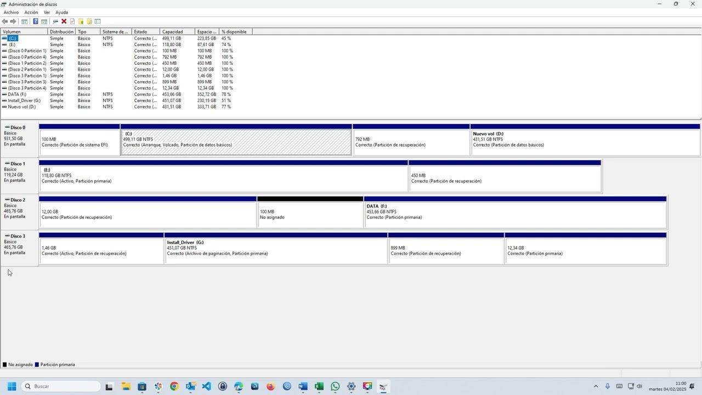The height and width of the screenshot is (395, 702).
Task: Open the Ver menu
Action: 47,12
